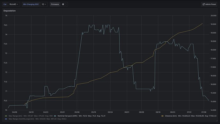Click the Max Range [km] color swatch

coord(6,116)
